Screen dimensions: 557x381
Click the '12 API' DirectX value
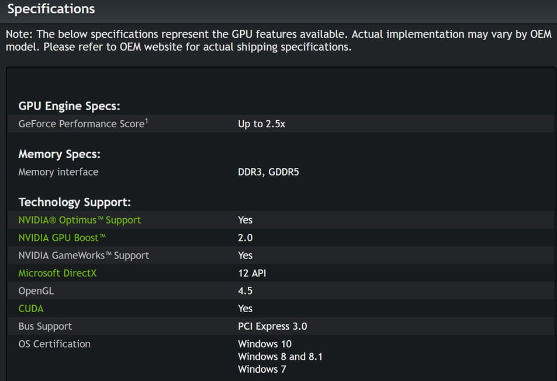click(x=252, y=273)
